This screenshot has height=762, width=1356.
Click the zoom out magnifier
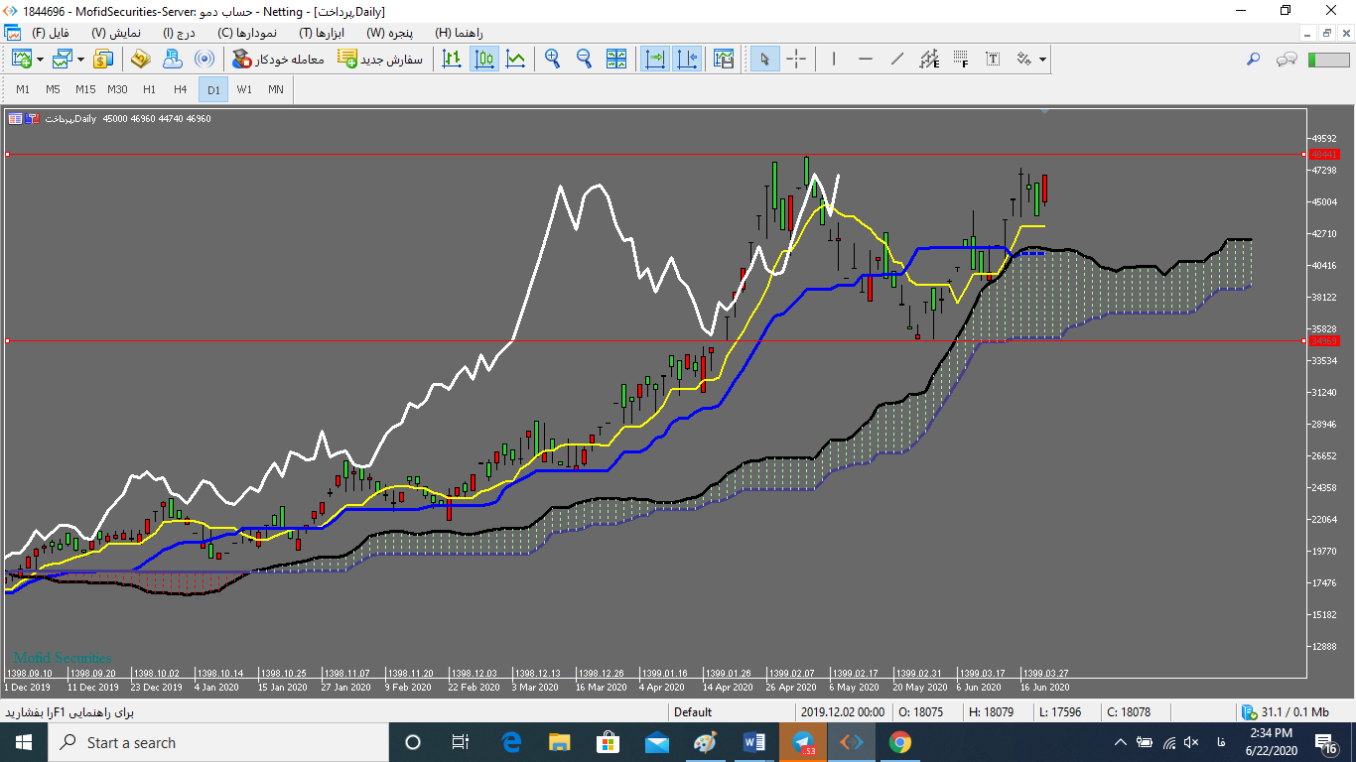584,59
